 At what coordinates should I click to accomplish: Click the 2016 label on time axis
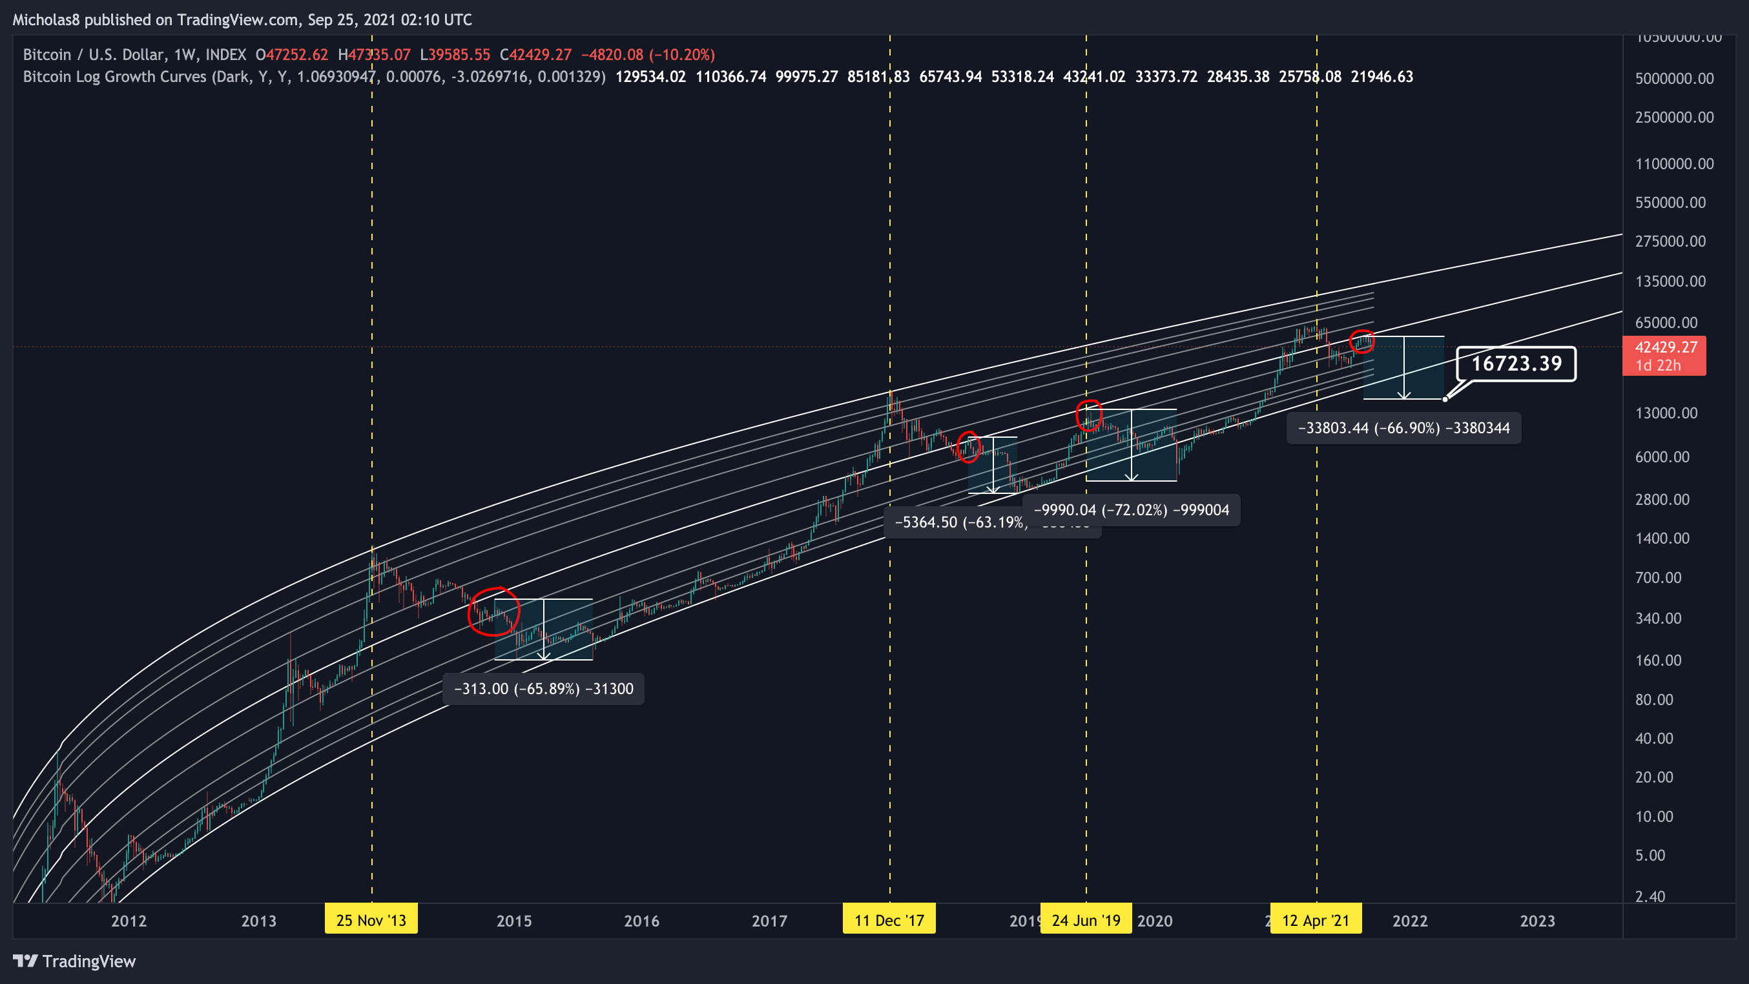[x=641, y=921]
